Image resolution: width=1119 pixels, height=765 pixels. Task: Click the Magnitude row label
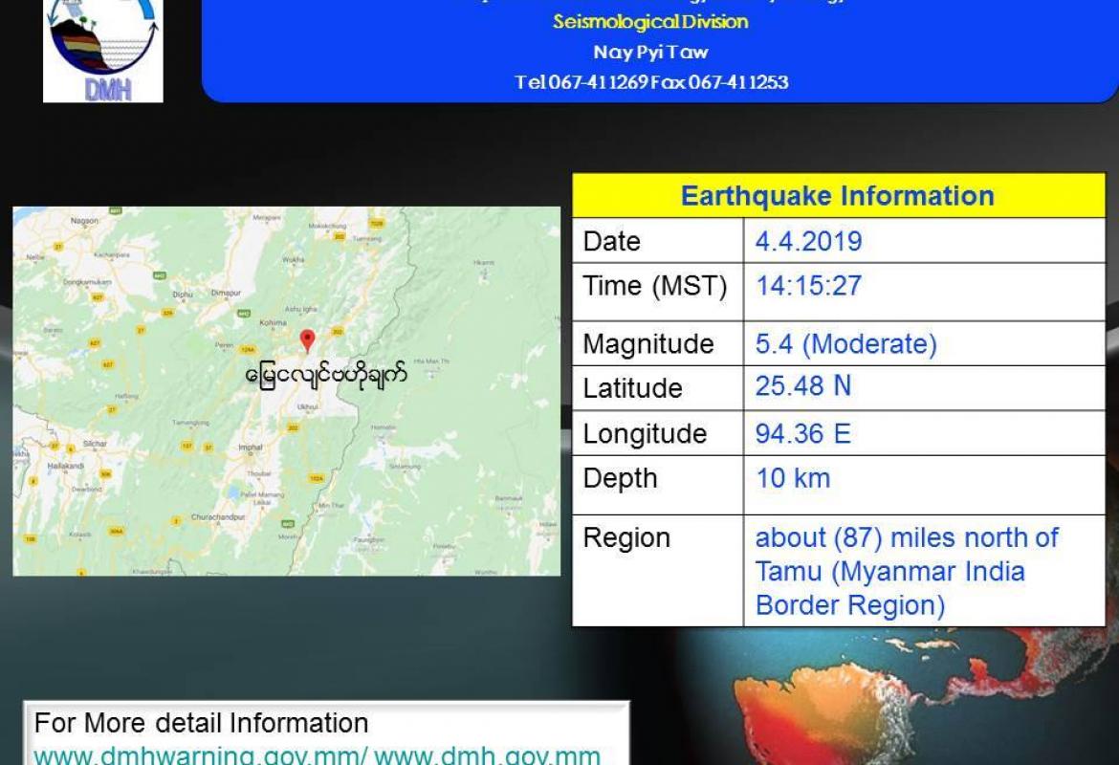click(x=648, y=344)
